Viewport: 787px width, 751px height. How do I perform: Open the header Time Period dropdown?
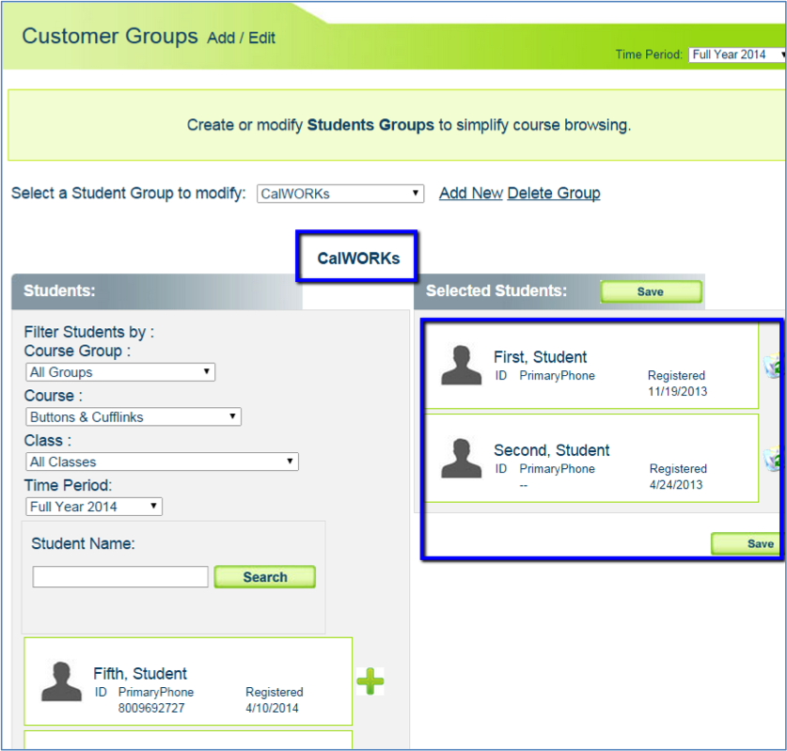736,55
